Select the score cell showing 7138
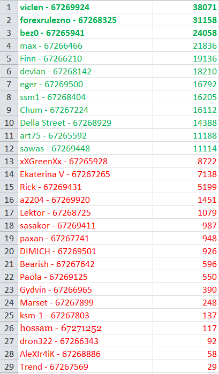The height and width of the screenshot is (374, 219). (x=186, y=174)
